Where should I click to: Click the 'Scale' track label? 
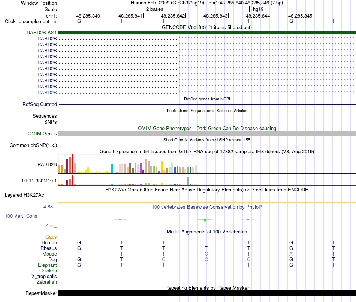coord(51,9)
